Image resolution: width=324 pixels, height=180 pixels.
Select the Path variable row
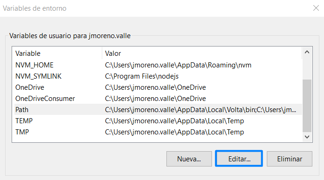[x=158, y=109]
